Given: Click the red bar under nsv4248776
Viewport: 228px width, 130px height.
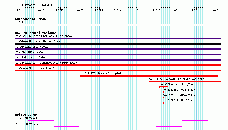Looking at the screenshot, I should 185,81.
